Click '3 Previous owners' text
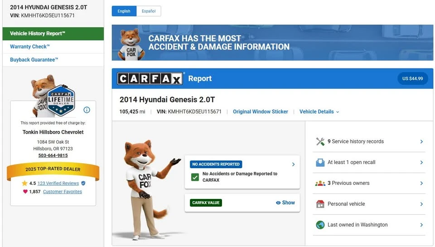This screenshot has width=435, height=247. 348,183
